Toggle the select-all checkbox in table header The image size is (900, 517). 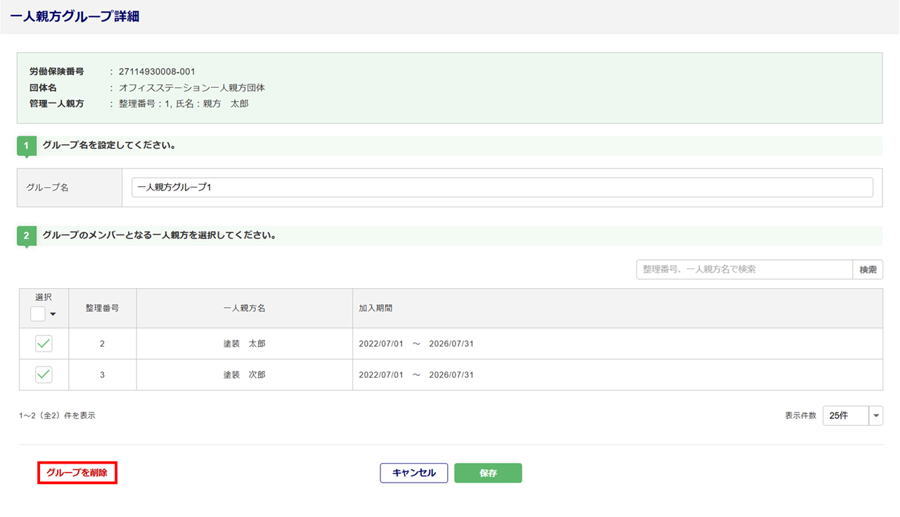click(38, 314)
